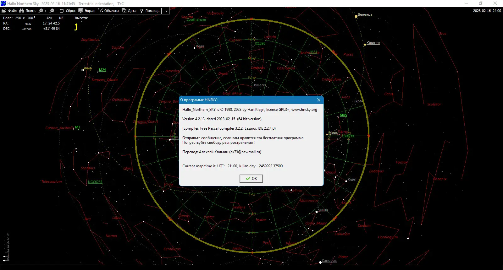Click the field size "390 x 200°" value
This screenshot has width=503, height=270.
tap(25, 18)
